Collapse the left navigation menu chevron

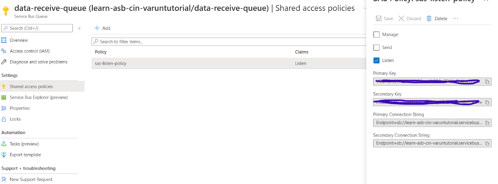pyautogui.click(x=79, y=28)
